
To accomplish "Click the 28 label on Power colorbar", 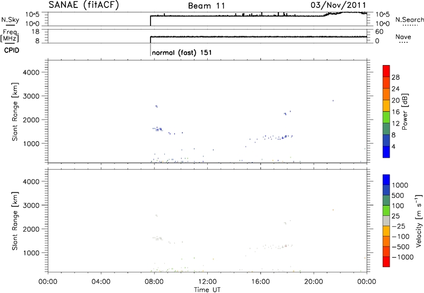I will click(395, 77).
